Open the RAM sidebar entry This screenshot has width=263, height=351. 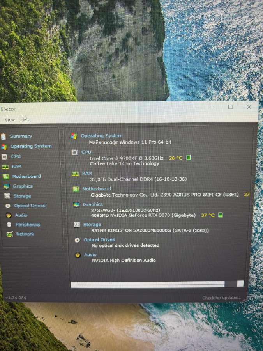pyautogui.click(x=17, y=166)
